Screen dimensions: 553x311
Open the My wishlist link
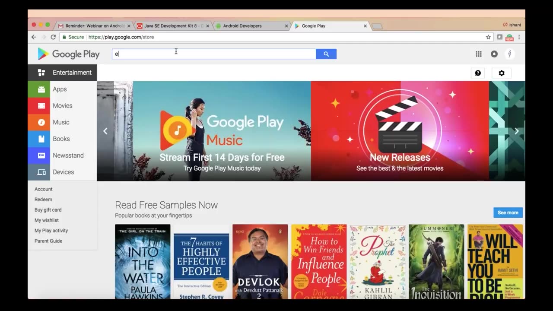[x=47, y=220]
